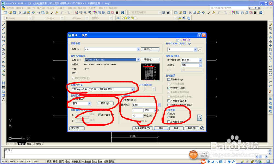Click the 特性 printer properties button
The image size is (274, 164).
pyautogui.click(x=150, y=59)
